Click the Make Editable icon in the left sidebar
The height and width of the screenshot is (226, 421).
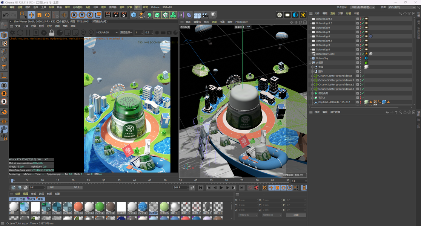(4, 25)
